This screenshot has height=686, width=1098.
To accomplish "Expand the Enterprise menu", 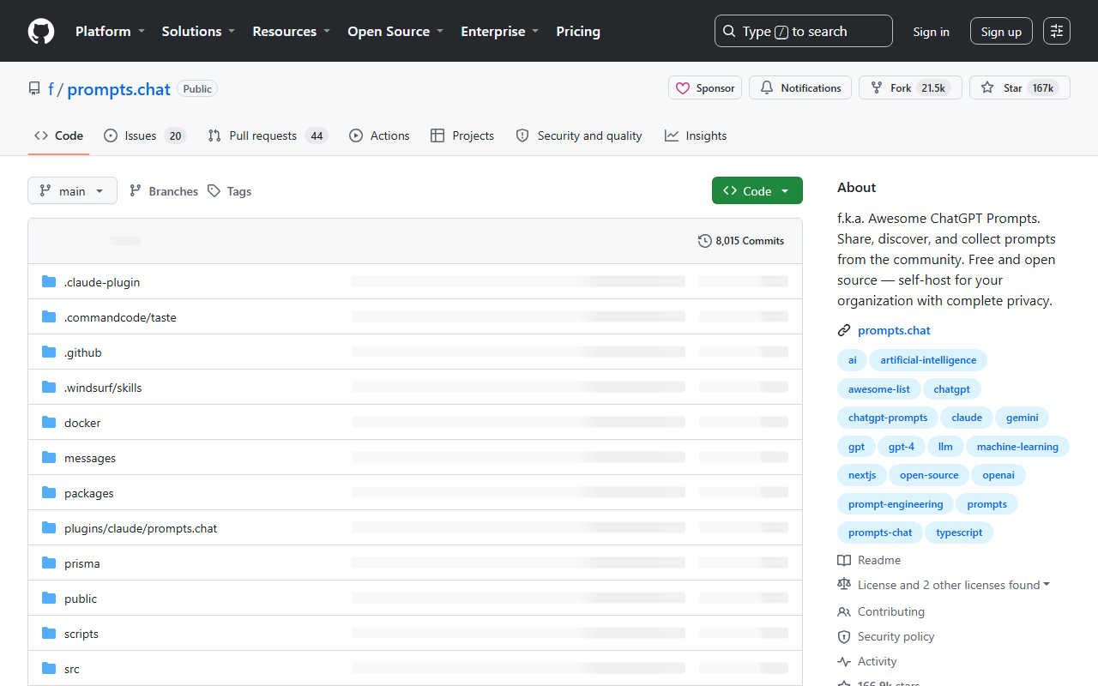I will coord(500,31).
